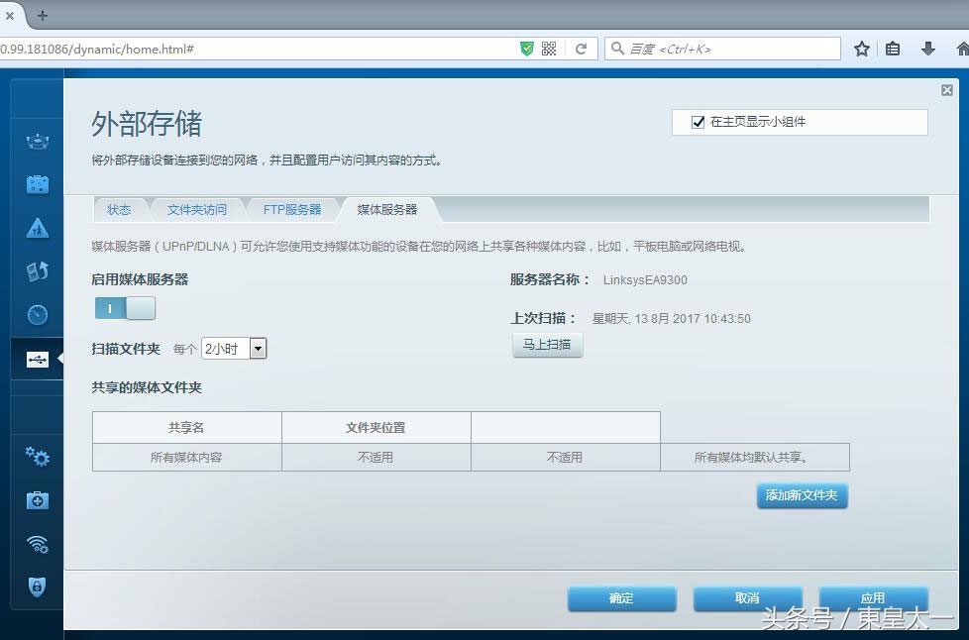Uncheck 在主页显示小组件 checkbox
This screenshot has width=969, height=640.
699,122
